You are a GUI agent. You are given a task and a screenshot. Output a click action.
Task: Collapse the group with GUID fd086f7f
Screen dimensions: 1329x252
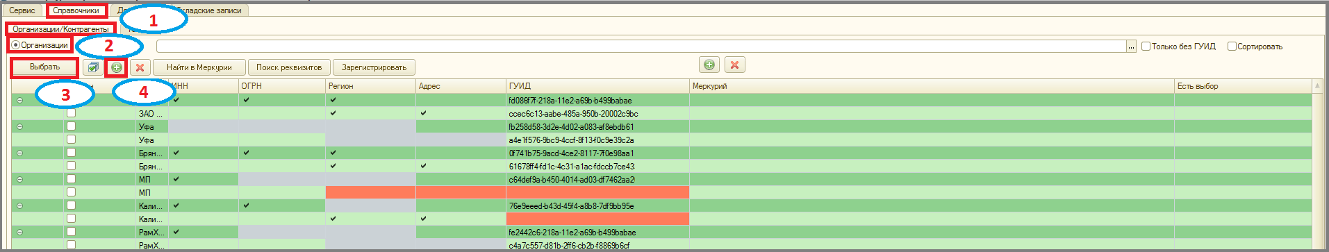point(19,100)
